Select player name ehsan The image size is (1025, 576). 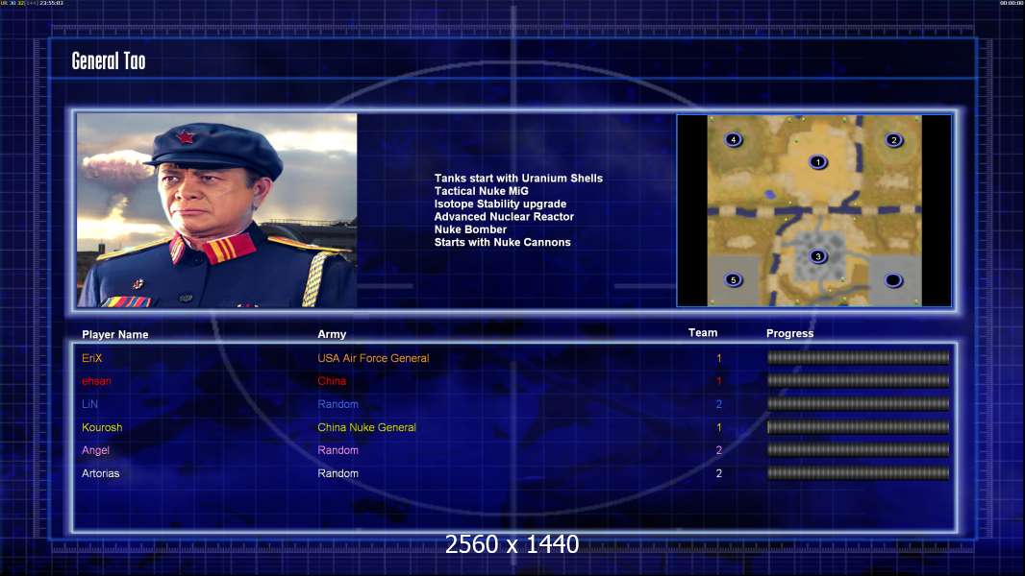[96, 381]
